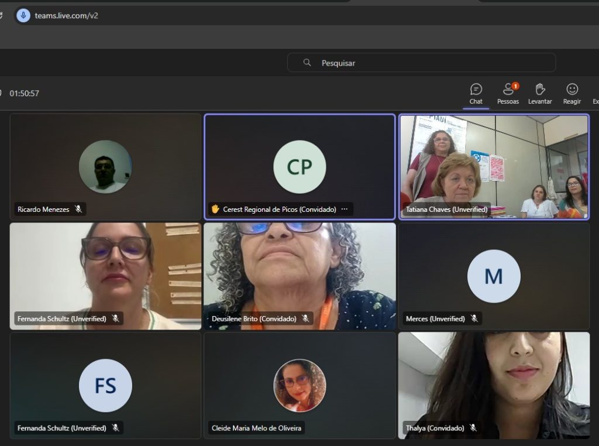Click the FS initials avatar
This screenshot has width=599, height=446.
(x=105, y=385)
